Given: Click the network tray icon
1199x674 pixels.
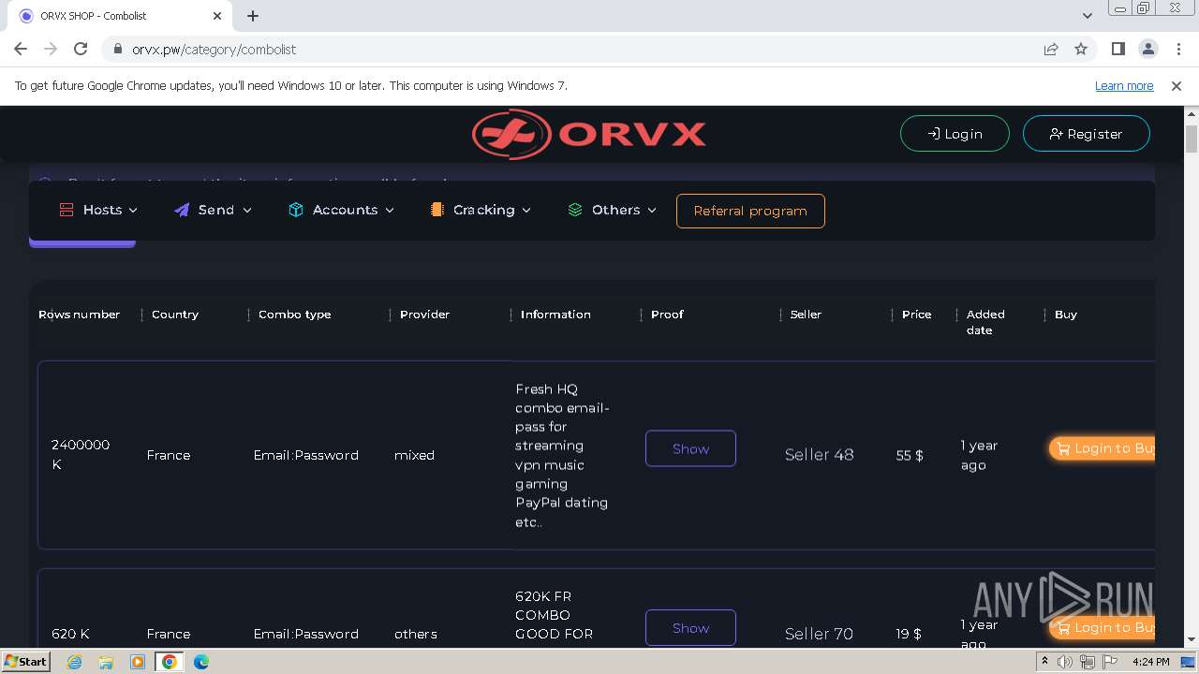Looking at the screenshot, I should tap(1088, 662).
